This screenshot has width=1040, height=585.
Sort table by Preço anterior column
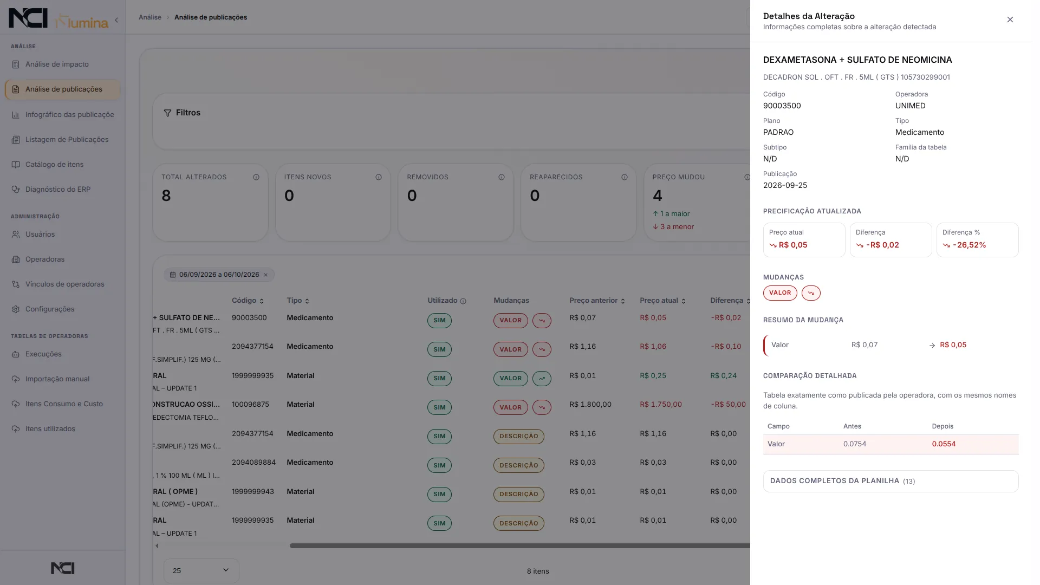coord(597,301)
